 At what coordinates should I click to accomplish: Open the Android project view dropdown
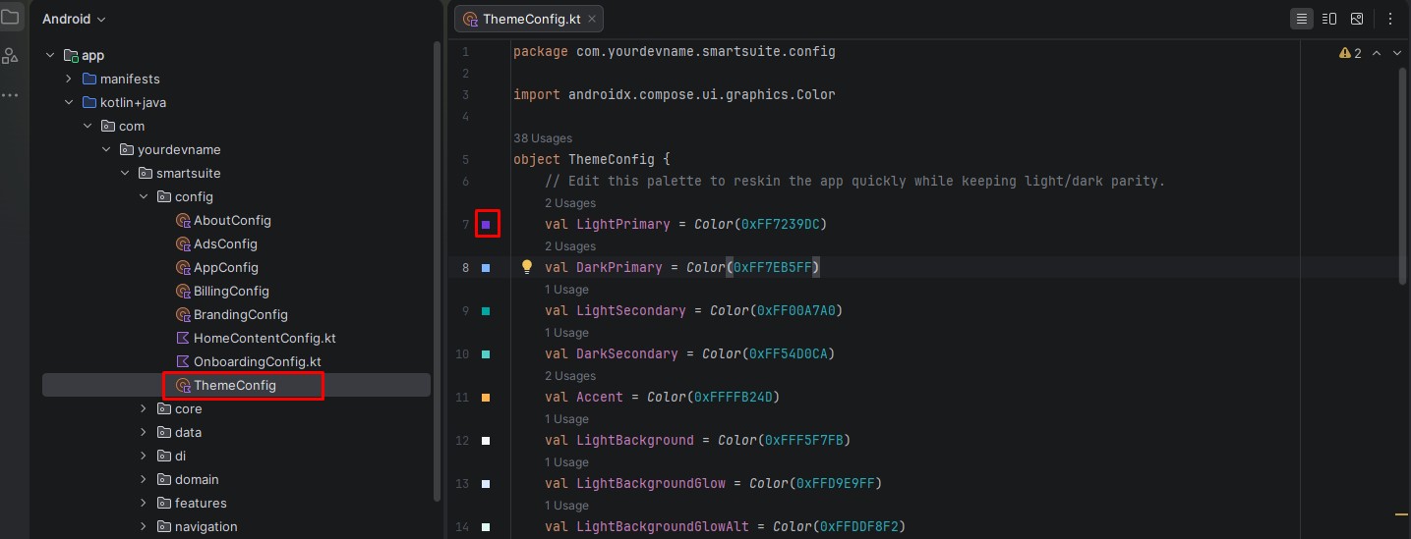click(74, 19)
